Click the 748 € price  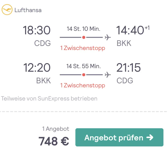coord(54,141)
